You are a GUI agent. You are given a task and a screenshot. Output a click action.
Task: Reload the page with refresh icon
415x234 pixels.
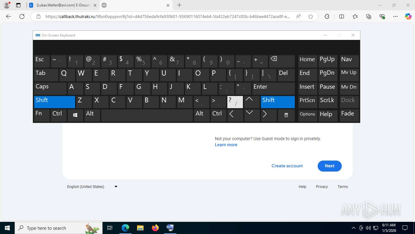click(x=22, y=16)
